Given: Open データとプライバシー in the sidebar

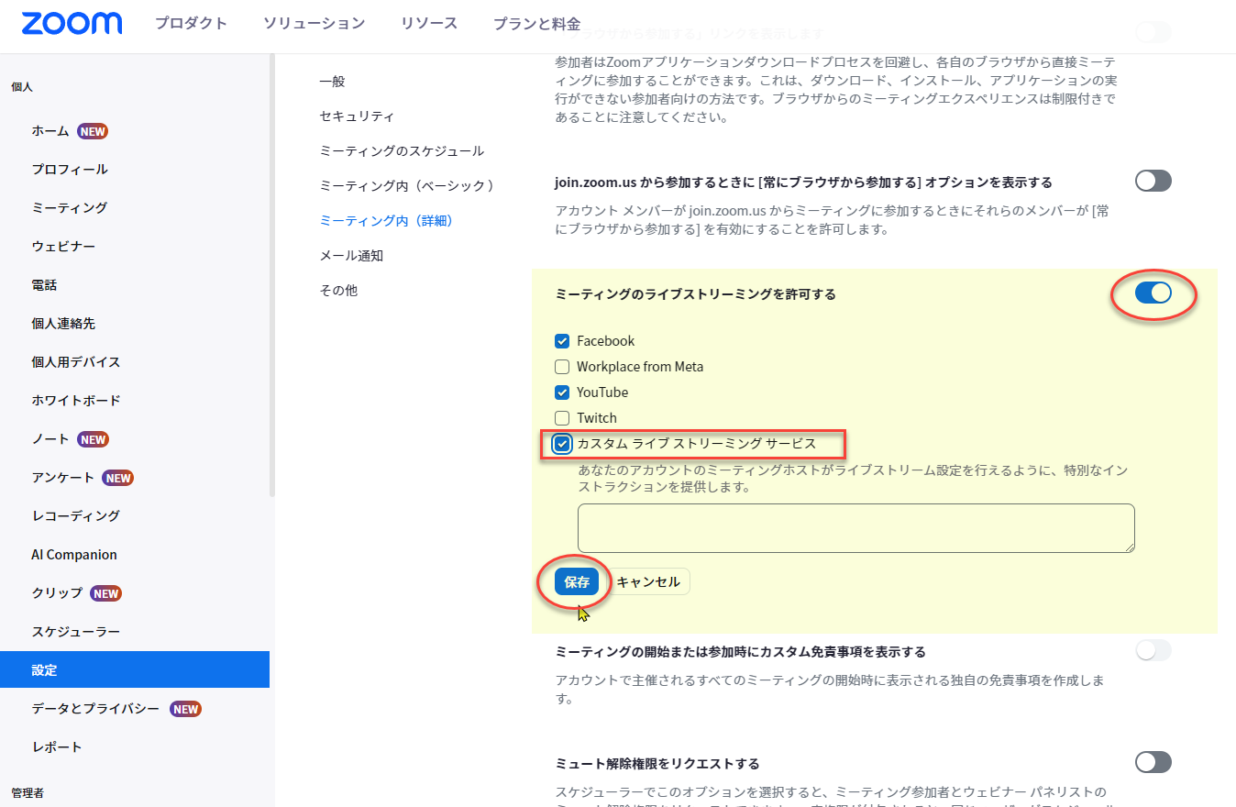Looking at the screenshot, I should click(95, 709).
